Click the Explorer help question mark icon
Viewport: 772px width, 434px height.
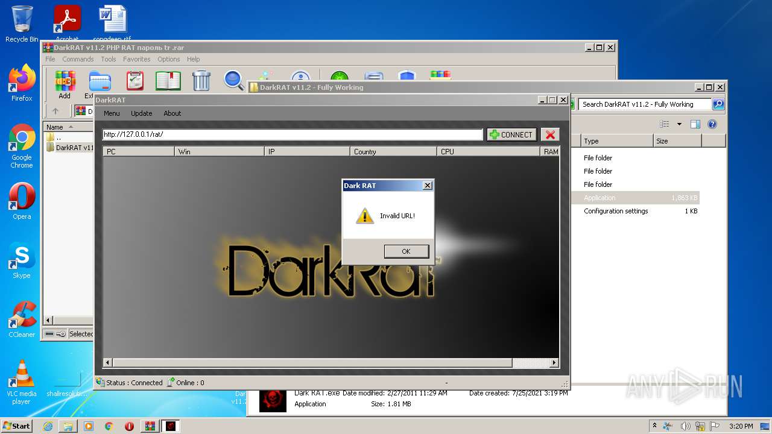[x=712, y=124]
